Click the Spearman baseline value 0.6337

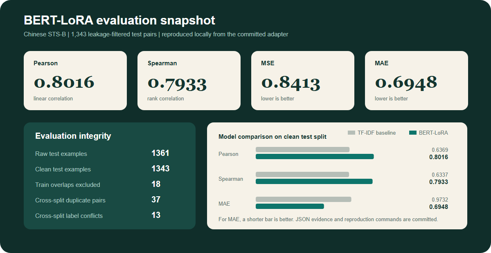click(440, 175)
